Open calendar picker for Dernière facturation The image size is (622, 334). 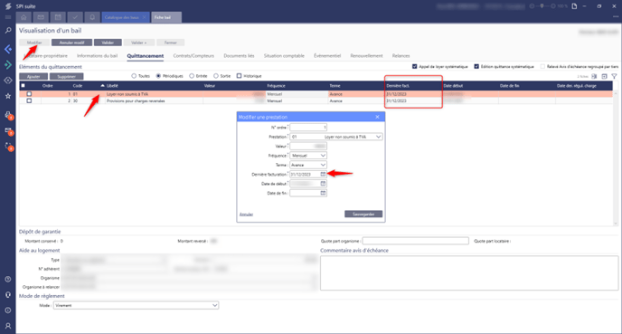tap(323, 175)
